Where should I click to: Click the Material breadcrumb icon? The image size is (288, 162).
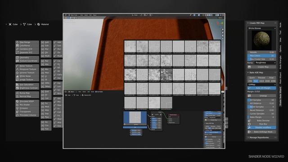pos(39,24)
